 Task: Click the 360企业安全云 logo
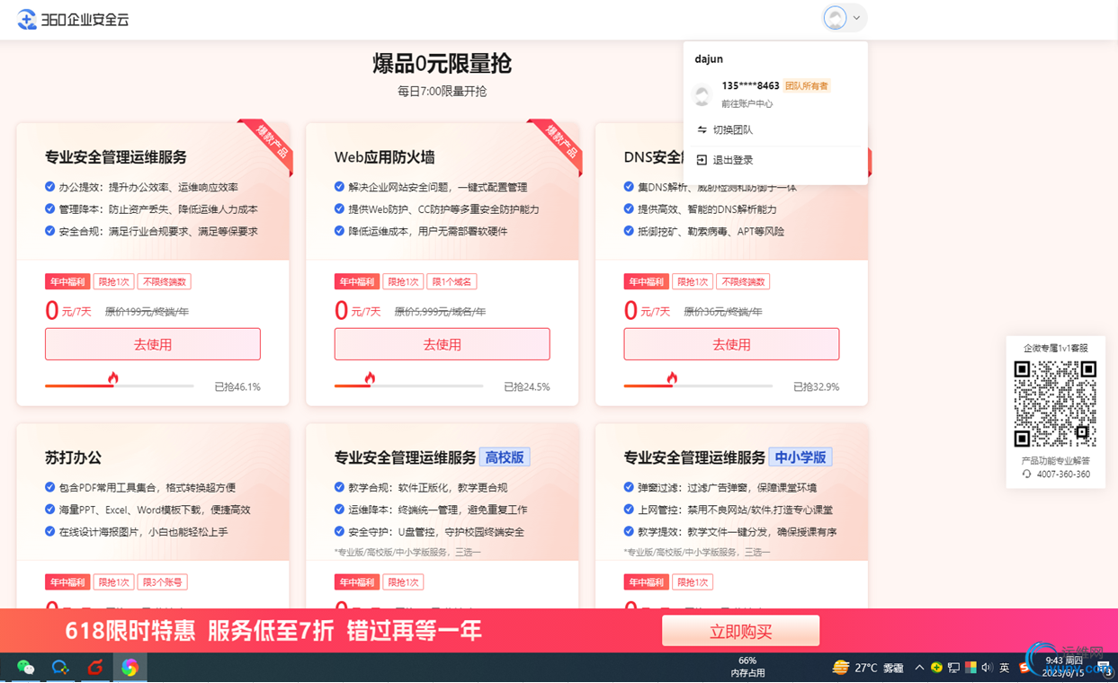coord(73,19)
